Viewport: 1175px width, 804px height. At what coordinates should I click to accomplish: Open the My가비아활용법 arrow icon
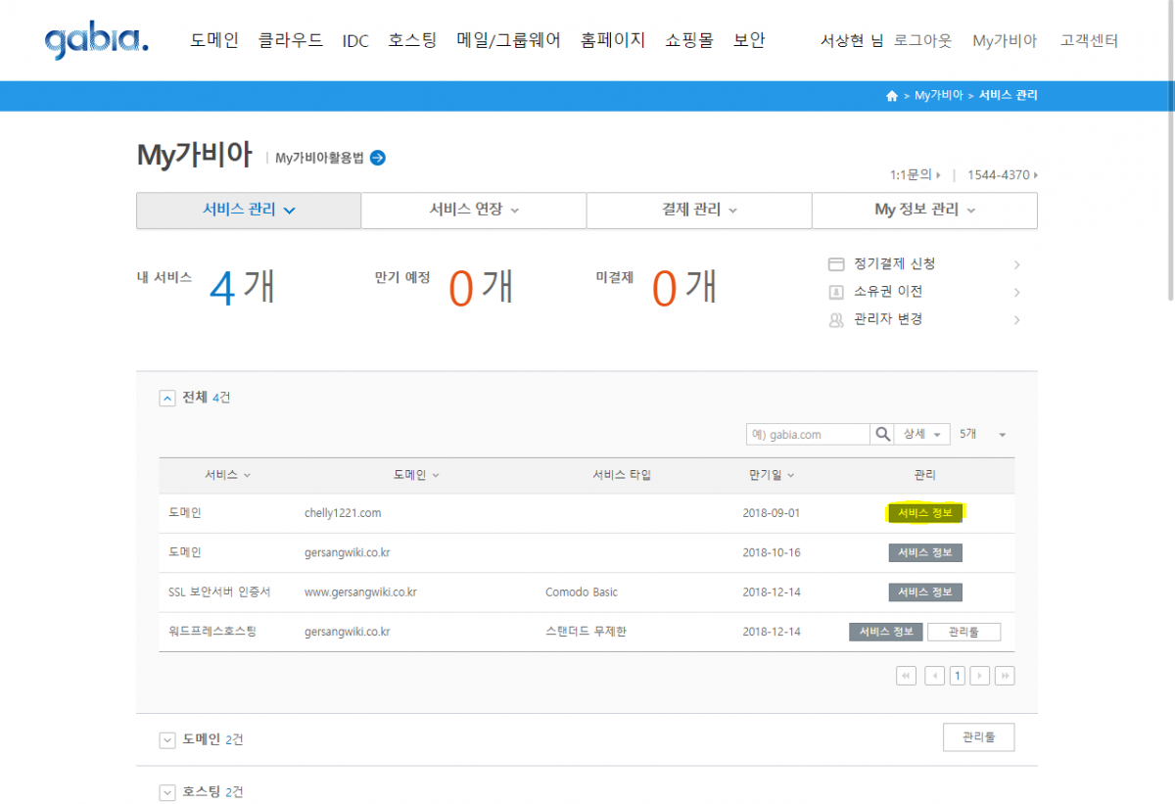click(378, 158)
